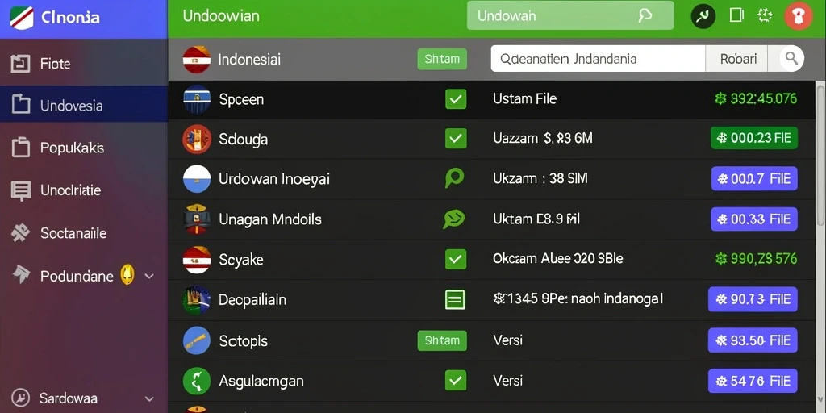This screenshot has width=826, height=413.
Task: Expand the Podundane sidebar chevron
Action: pyautogui.click(x=149, y=276)
